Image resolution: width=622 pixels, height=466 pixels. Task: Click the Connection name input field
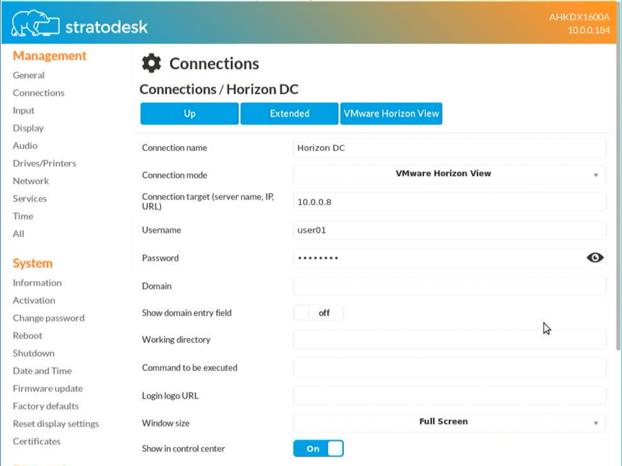point(450,148)
